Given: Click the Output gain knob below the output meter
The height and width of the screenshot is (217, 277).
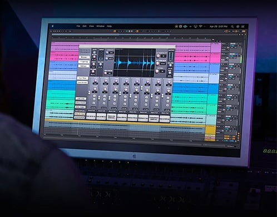Looking at the screenshot, I should click(170, 65).
